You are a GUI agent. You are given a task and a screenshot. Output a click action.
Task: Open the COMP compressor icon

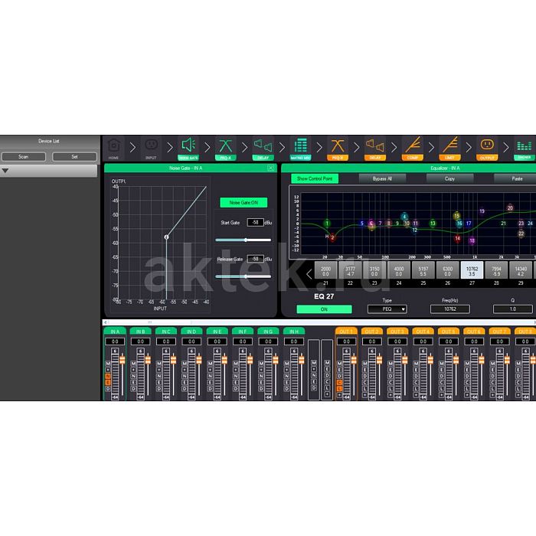(x=413, y=149)
